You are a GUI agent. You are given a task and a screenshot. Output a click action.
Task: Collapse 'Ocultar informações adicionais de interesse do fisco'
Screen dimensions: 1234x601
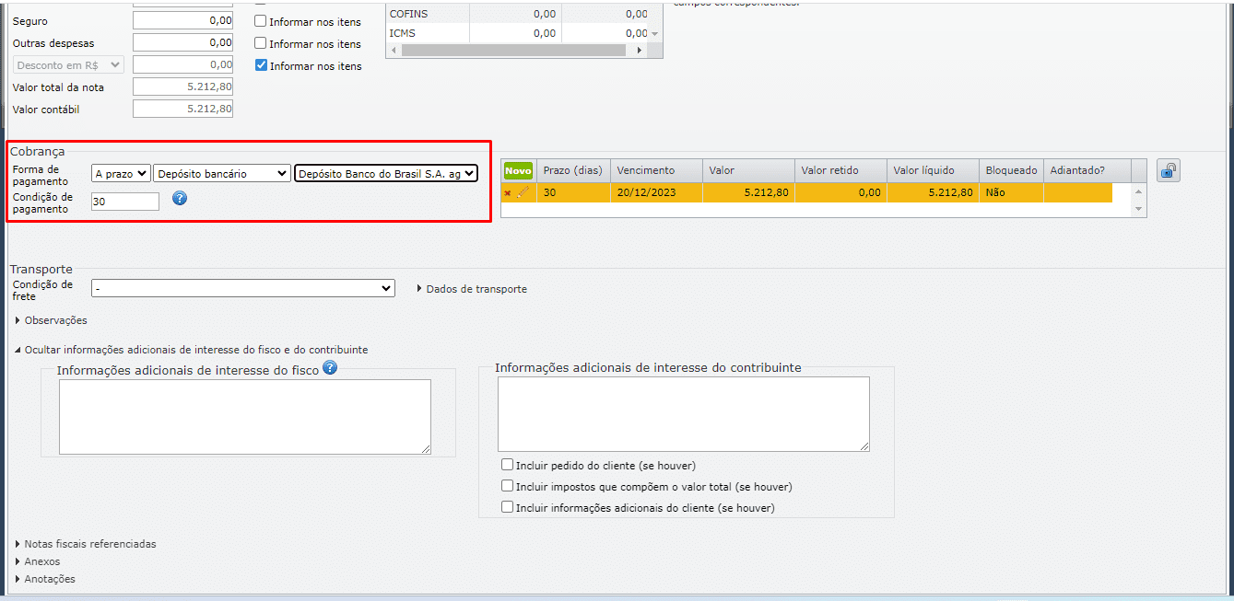pos(191,350)
